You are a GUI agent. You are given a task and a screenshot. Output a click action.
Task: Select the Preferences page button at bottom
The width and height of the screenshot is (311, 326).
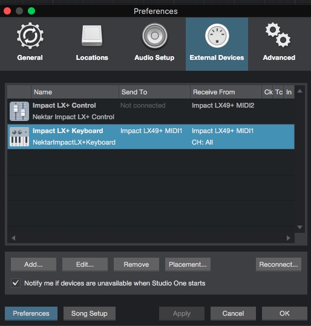pyautogui.click(x=31, y=313)
